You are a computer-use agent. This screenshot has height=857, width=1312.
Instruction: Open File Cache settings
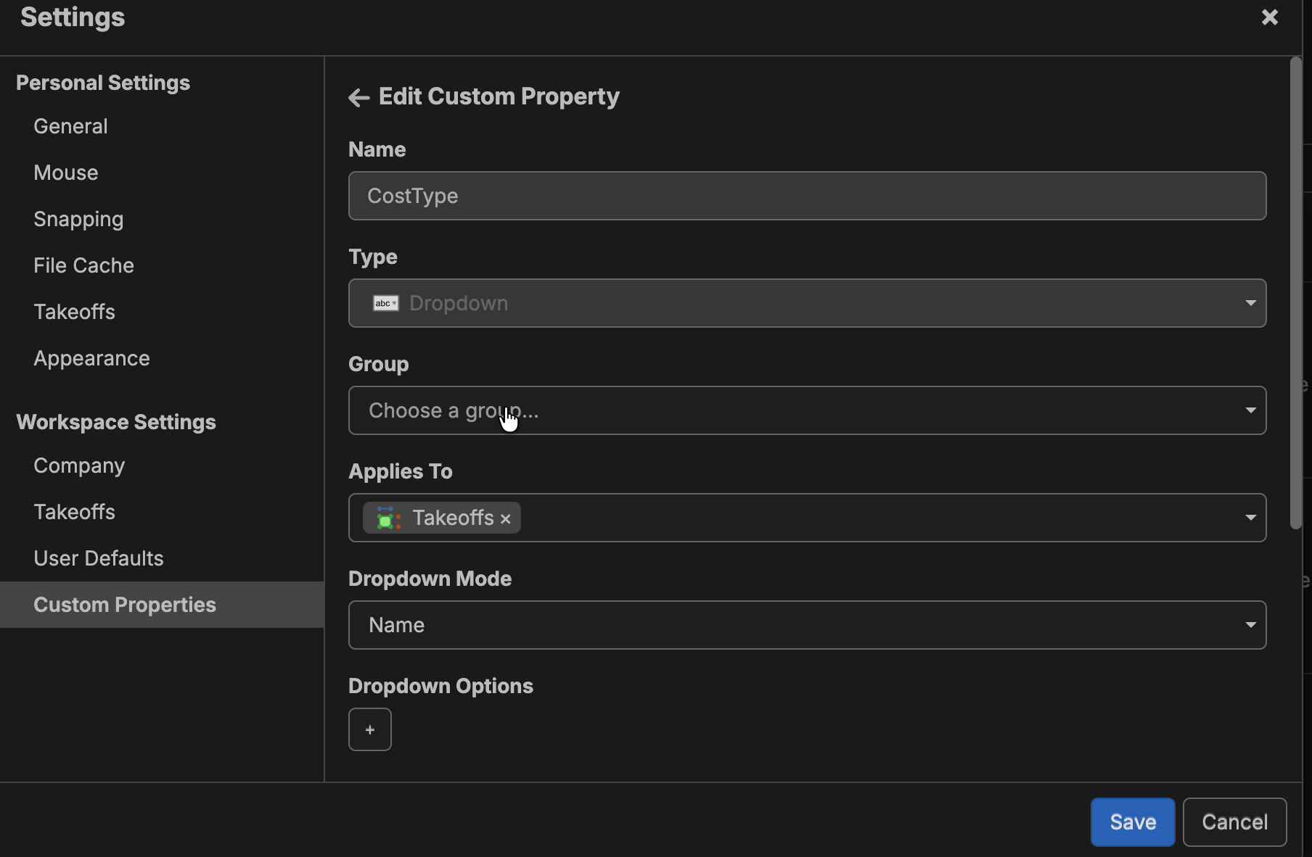[83, 265]
